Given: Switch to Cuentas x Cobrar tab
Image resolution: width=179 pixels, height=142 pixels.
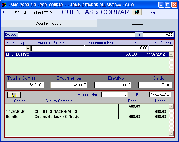Looking at the screenshot, I should (49, 24).
